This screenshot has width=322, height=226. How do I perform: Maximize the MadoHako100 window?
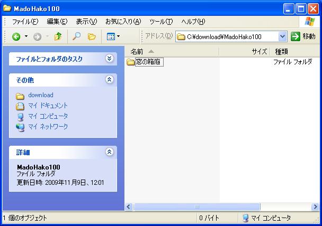301,9
